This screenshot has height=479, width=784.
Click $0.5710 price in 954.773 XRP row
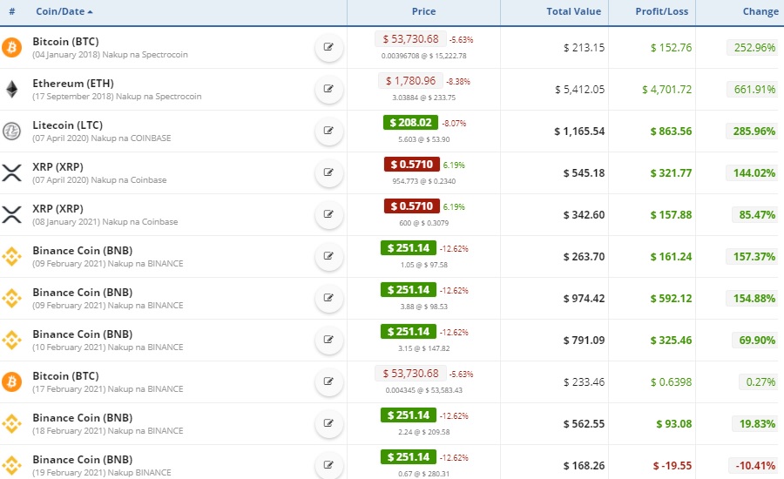tap(412, 165)
